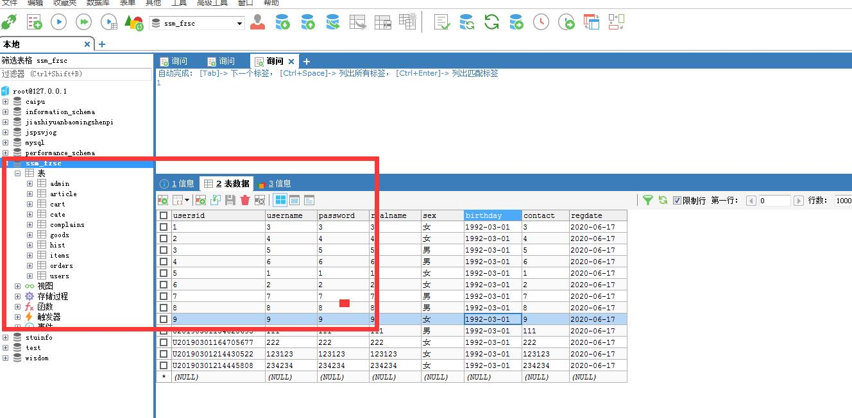
Task: Select the complains table in tree
Action: click(67, 224)
